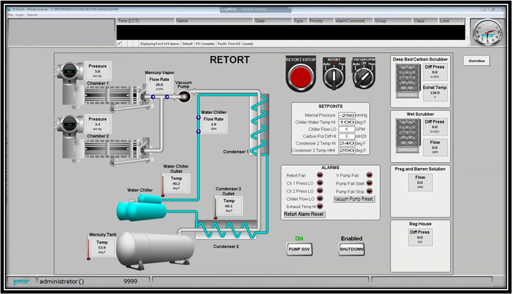
Task: Click the Ch 2 Press LO alarm light
Action: 320,191
